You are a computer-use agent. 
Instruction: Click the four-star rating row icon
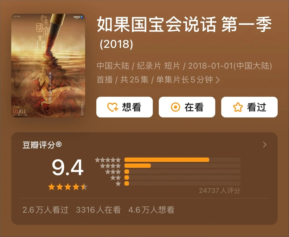[110, 166]
